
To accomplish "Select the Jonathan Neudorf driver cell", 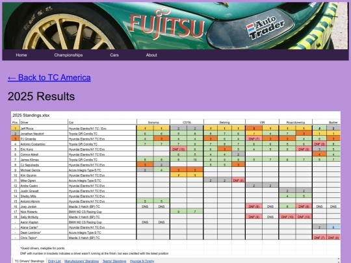I will (x=44, y=134).
